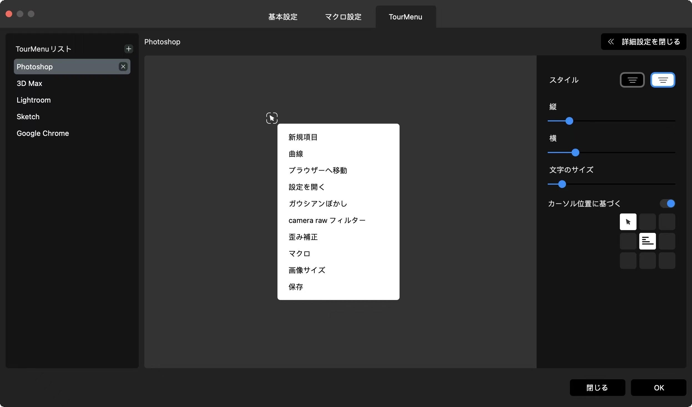This screenshot has height=407, width=692.
Task: Collapse panel with 詳細設定を閉じる button
Action: 643,42
